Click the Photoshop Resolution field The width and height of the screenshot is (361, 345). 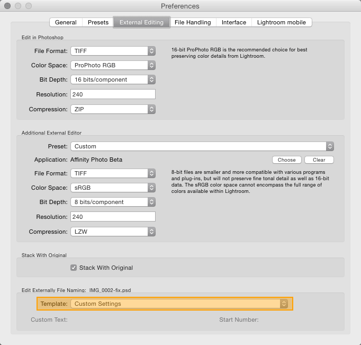pos(113,94)
